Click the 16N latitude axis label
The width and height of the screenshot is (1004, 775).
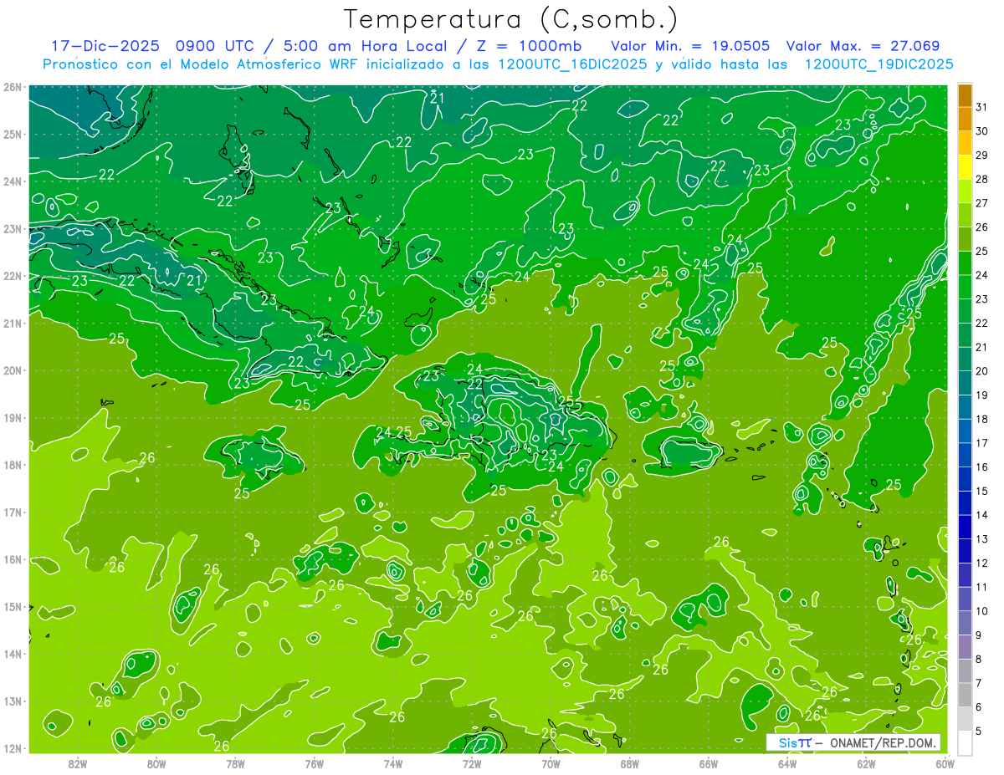(12, 559)
